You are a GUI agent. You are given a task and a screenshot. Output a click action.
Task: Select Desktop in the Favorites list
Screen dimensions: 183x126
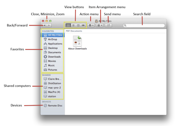(52, 48)
